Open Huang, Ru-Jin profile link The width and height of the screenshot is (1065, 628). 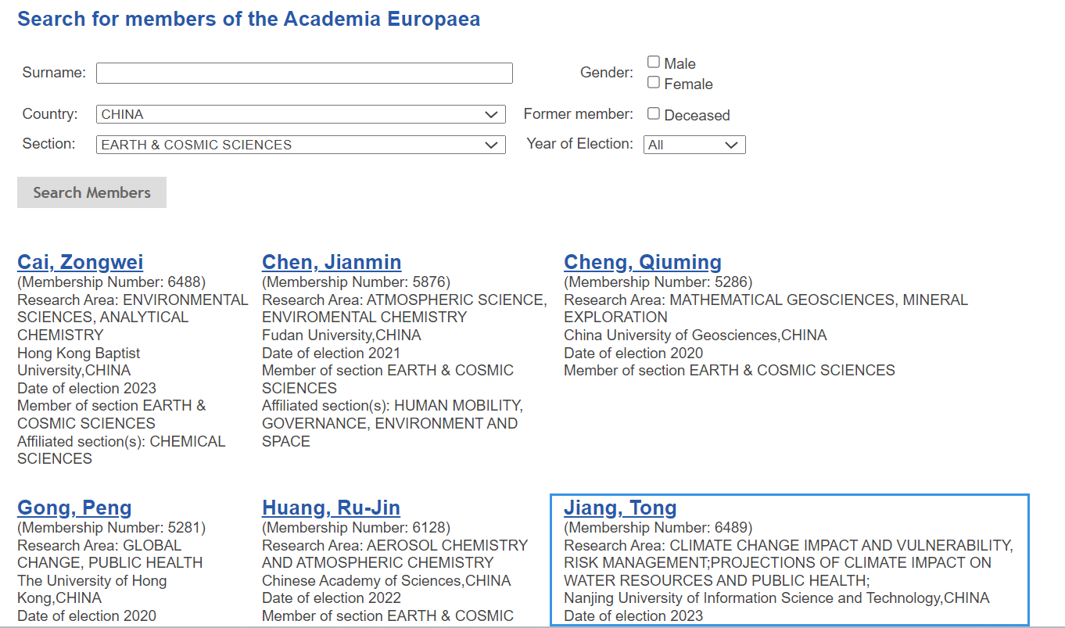pos(331,508)
